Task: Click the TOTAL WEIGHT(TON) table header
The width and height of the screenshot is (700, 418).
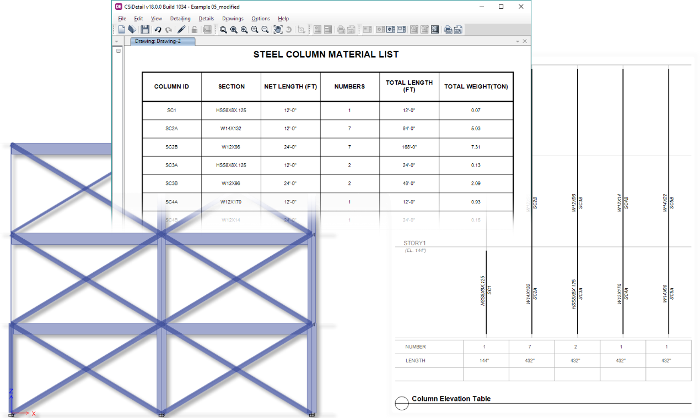Action: pyautogui.click(x=476, y=86)
